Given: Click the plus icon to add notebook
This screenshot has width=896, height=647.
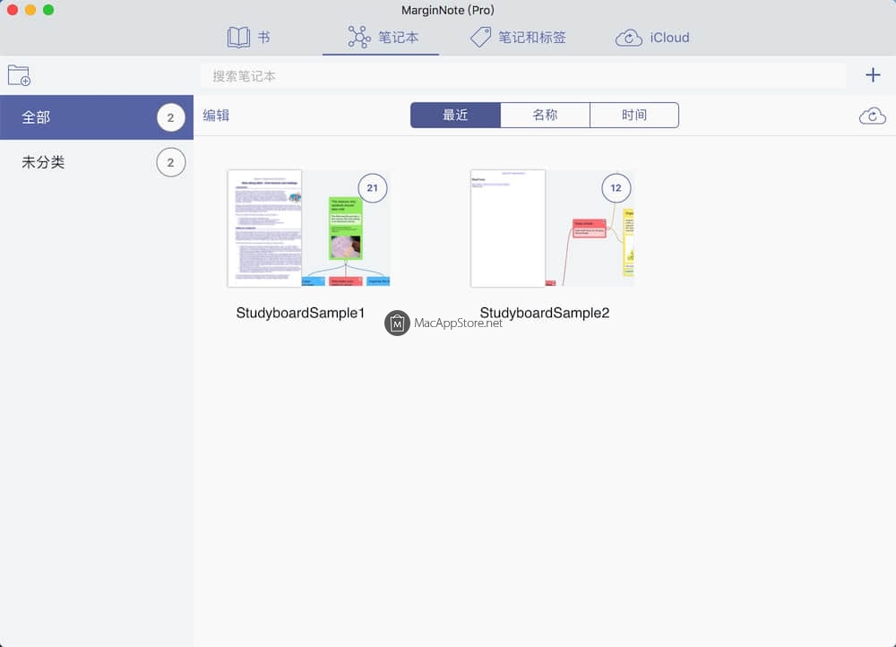Looking at the screenshot, I should pos(873,75).
